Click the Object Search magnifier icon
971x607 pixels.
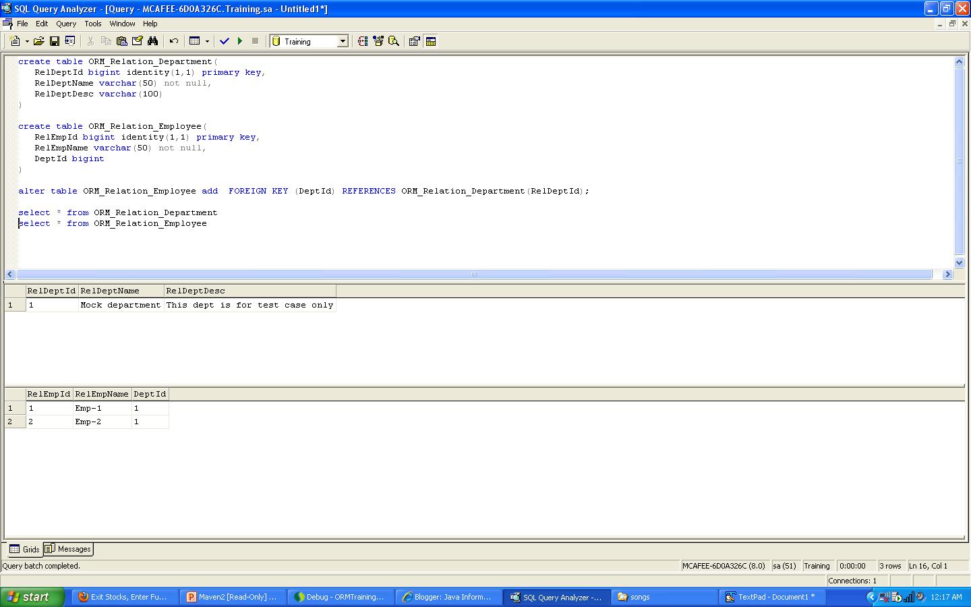click(x=394, y=41)
